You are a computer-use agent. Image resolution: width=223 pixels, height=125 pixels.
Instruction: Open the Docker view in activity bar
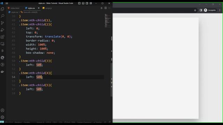(x=2, y=72)
